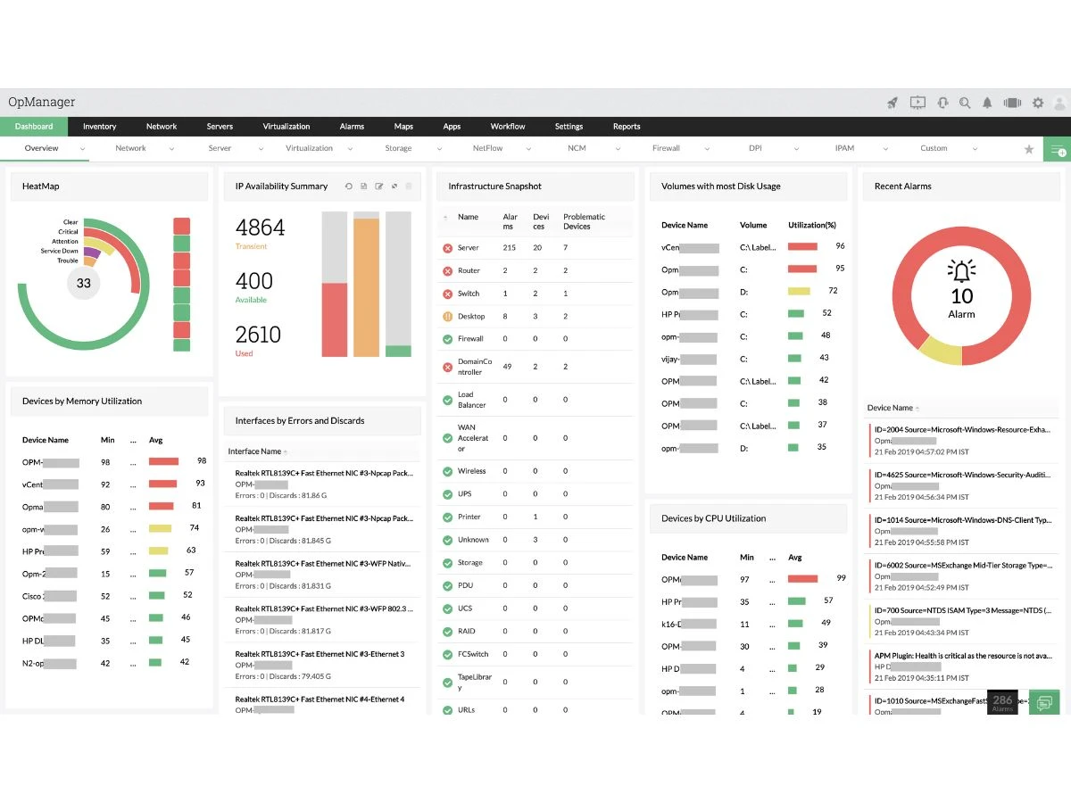The image size is (1071, 803).
Task: Click the alarm bell icon in header
Action: (987, 103)
